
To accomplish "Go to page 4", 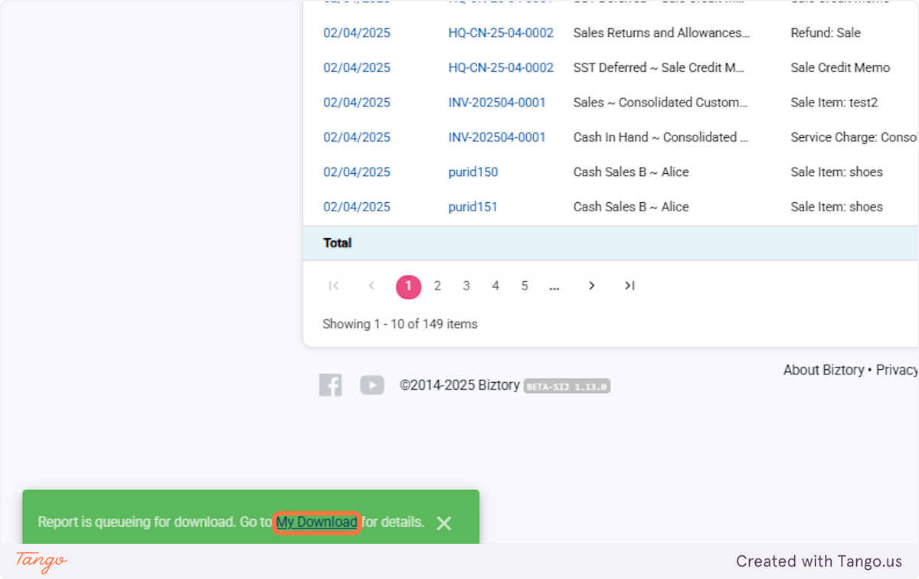I will click(495, 286).
